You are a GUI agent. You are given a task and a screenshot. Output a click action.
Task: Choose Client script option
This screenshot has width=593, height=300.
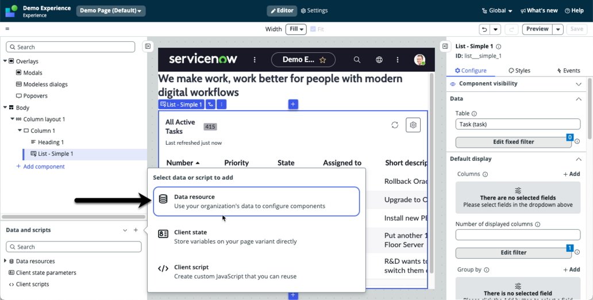(256, 271)
